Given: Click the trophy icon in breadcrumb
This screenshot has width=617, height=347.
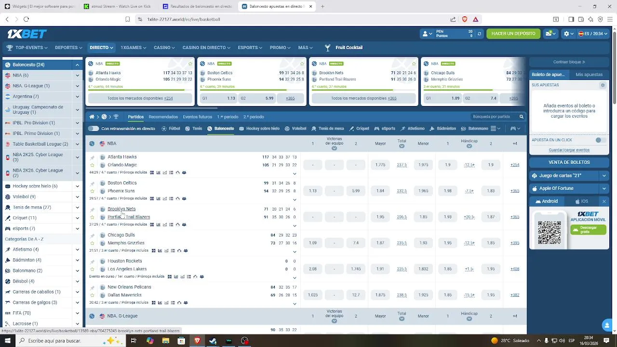Looking at the screenshot, I should point(116,117).
